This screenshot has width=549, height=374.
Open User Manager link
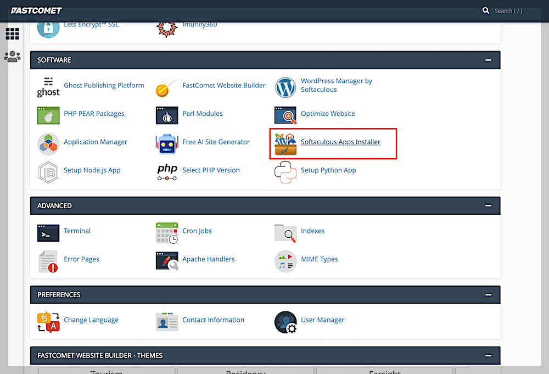click(322, 320)
